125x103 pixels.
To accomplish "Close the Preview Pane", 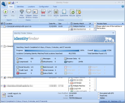I will [x=123, y=23].
